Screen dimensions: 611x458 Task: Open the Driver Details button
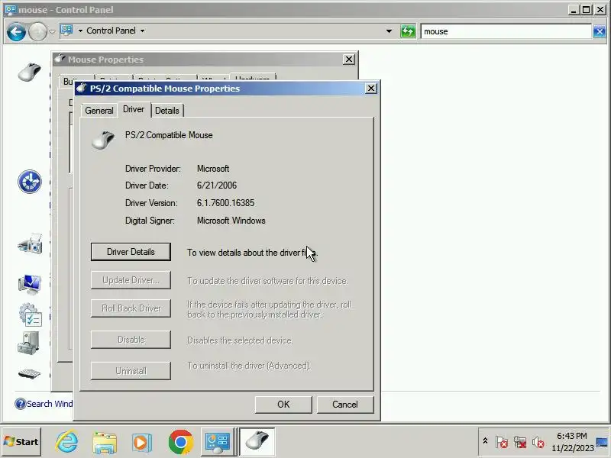[x=131, y=252]
